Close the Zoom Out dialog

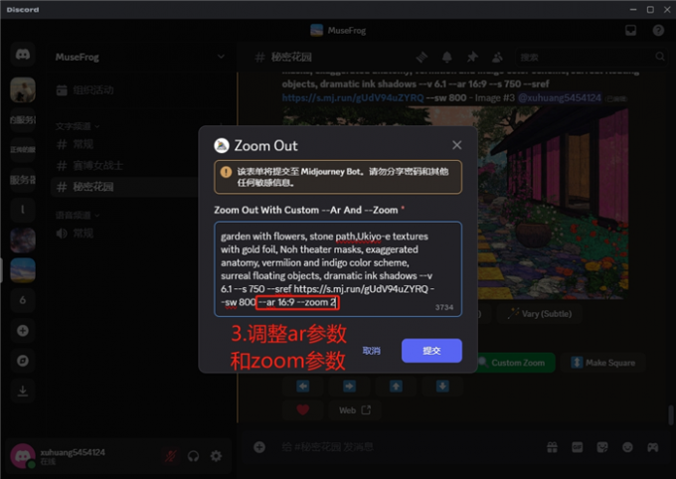(x=457, y=145)
